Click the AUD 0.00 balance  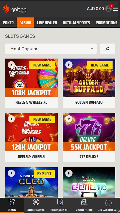coord(95,9)
